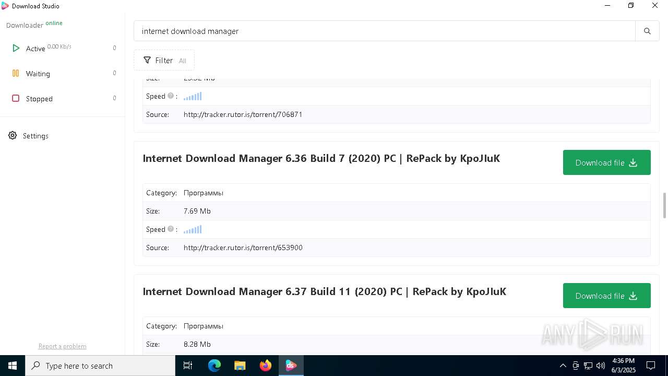
Task: Open Task View on the taskbar
Action: pos(188,366)
